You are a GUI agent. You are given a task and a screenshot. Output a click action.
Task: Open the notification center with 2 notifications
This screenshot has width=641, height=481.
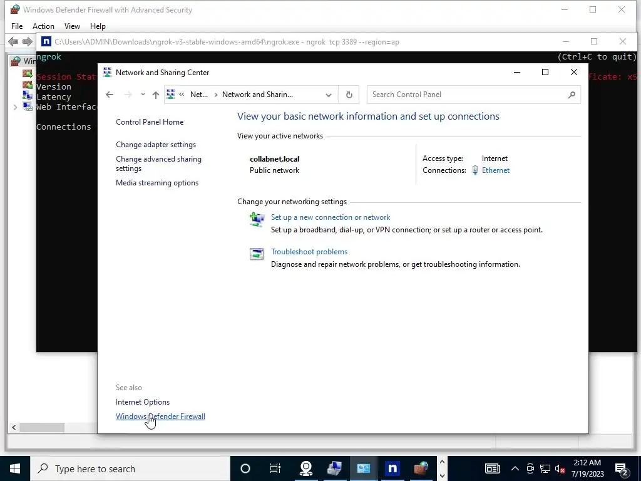tap(622, 468)
